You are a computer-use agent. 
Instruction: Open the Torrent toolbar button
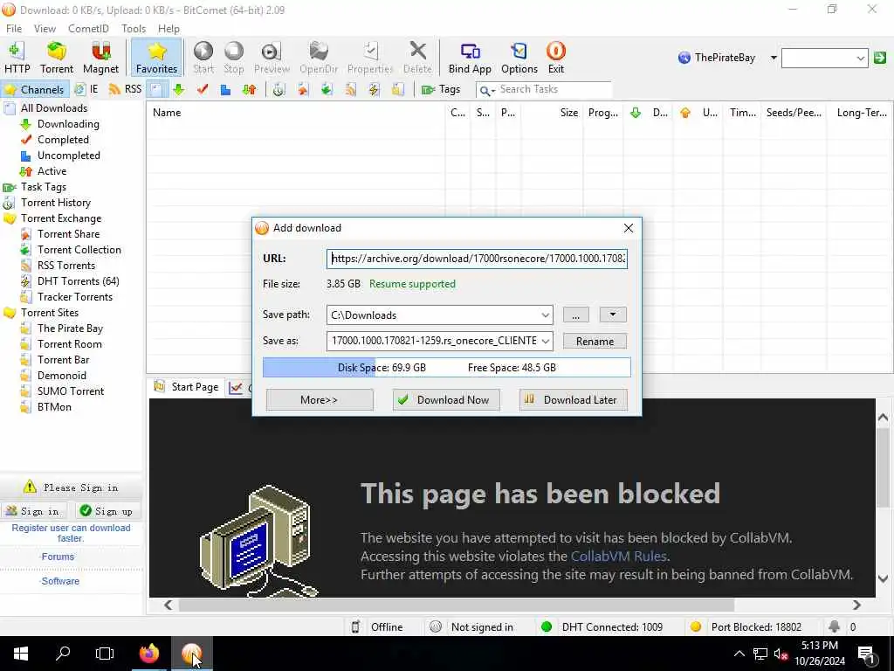57,58
